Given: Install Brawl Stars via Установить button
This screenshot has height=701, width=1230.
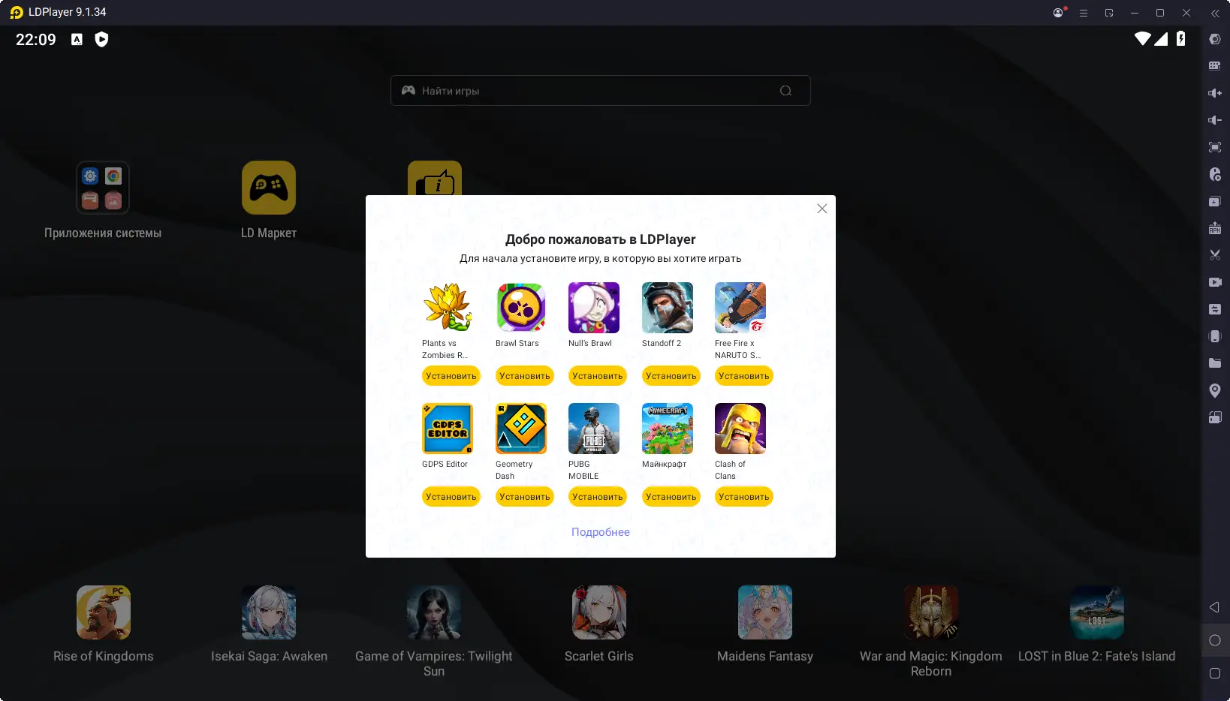Looking at the screenshot, I should (x=525, y=376).
